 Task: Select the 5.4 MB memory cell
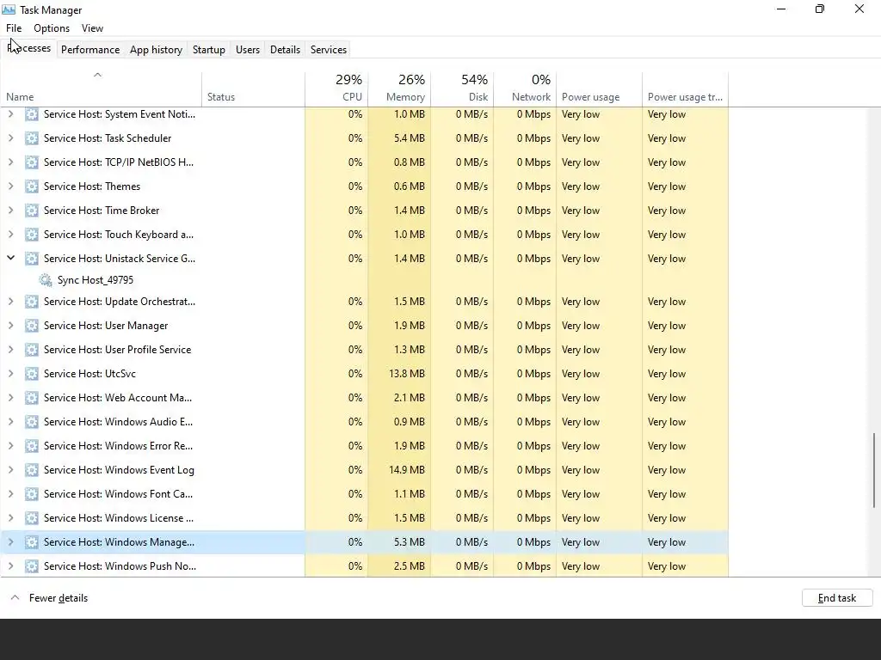click(x=399, y=138)
